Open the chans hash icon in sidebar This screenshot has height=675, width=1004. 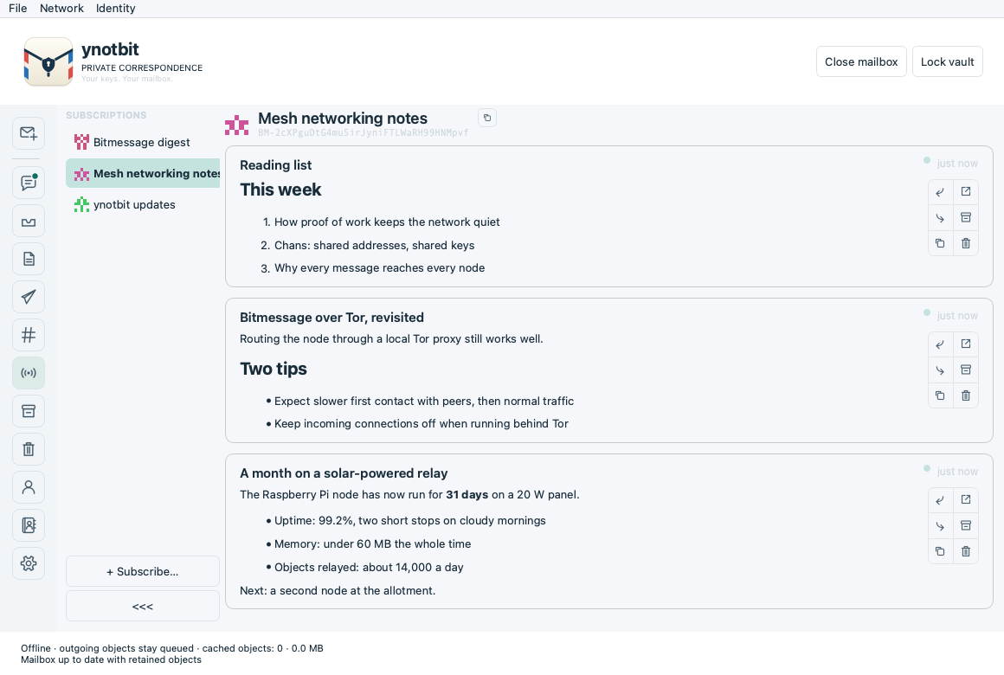pos(29,335)
